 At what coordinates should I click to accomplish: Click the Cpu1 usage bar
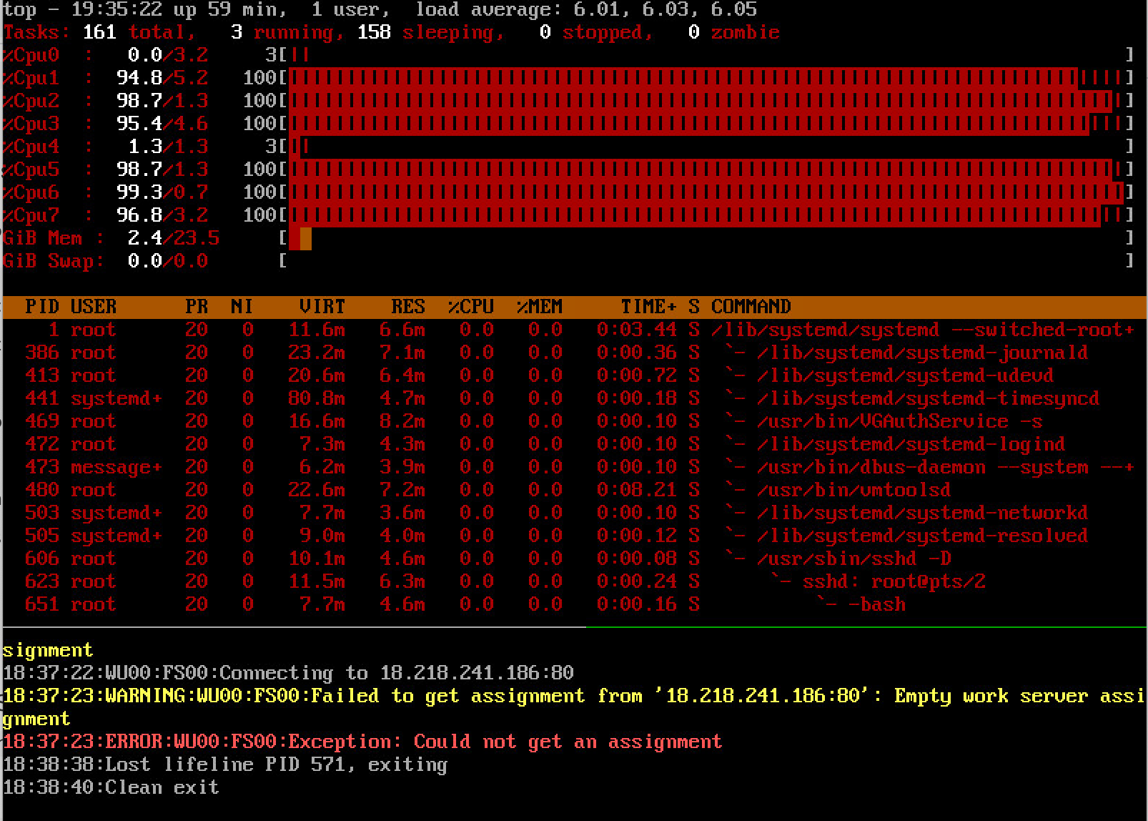click(707, 78)
